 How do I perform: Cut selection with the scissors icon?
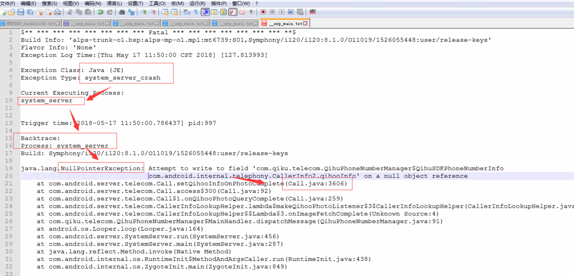tap(70, 12)
